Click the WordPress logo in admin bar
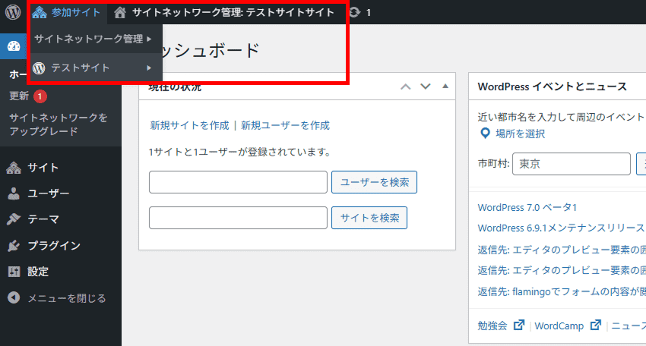646x346 pixels. pyautogui.click(x=13, y=12)
